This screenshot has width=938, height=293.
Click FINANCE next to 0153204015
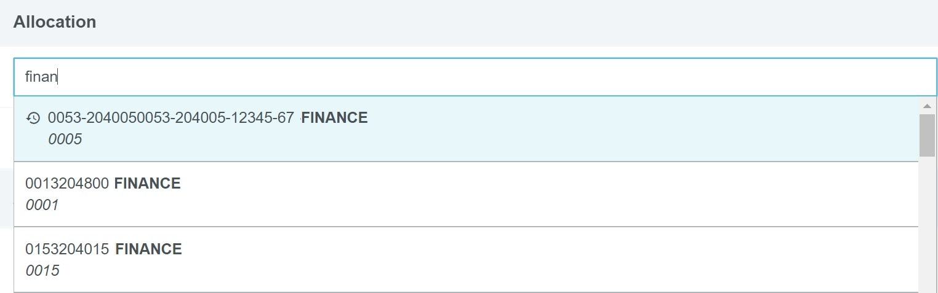coord(148,249)
